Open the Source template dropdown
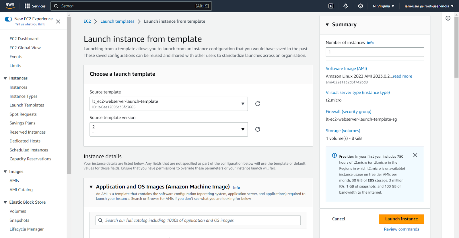459x238 pixels. pyautogui.click(x=169, y=104)
